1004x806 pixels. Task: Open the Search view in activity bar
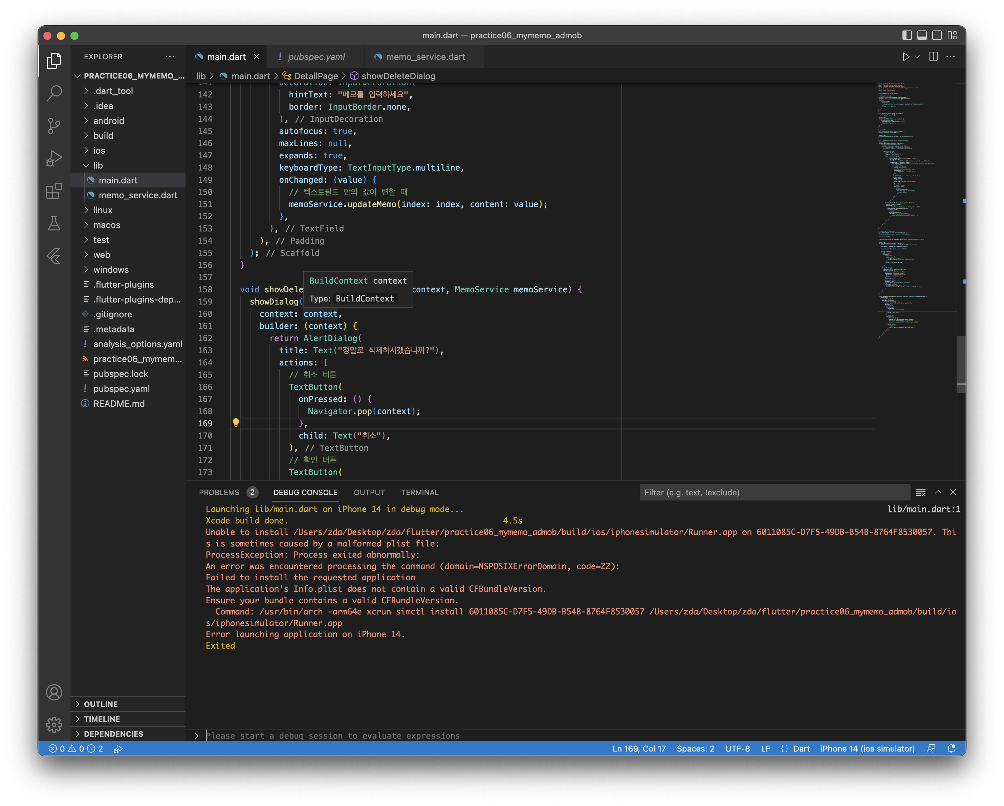(x=54, y=93)
